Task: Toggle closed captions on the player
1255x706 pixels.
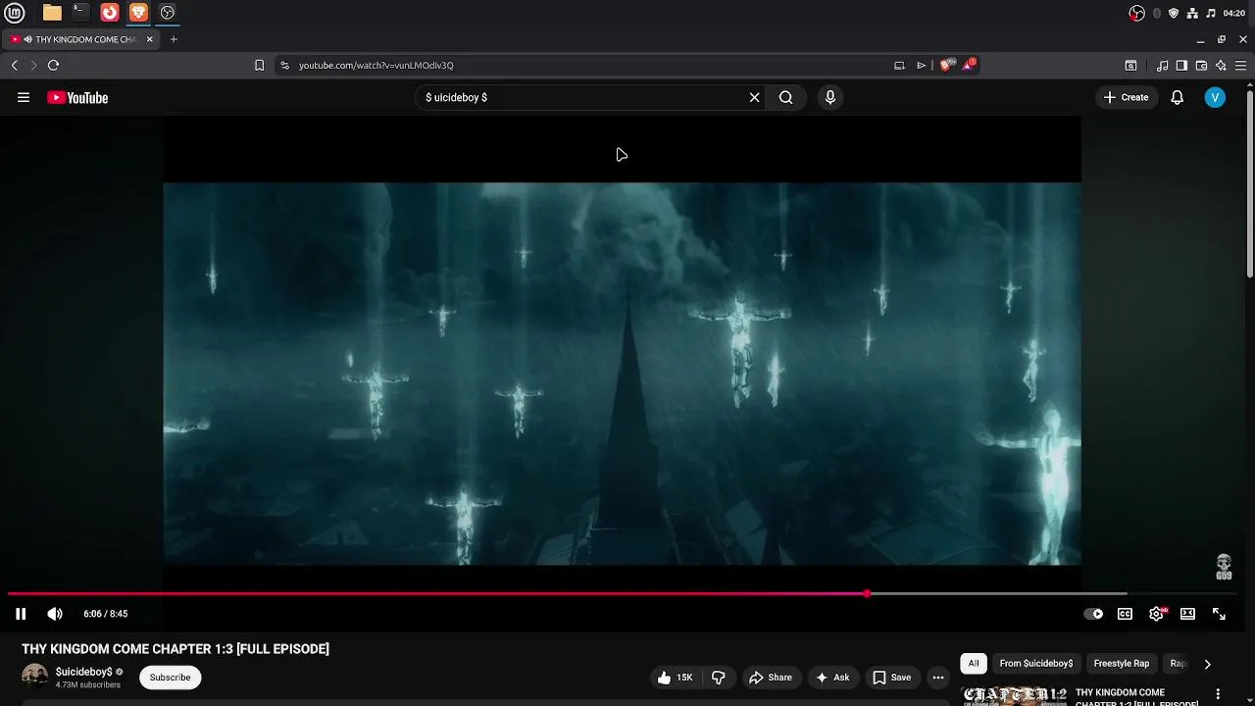Action: pos(1125,614)
